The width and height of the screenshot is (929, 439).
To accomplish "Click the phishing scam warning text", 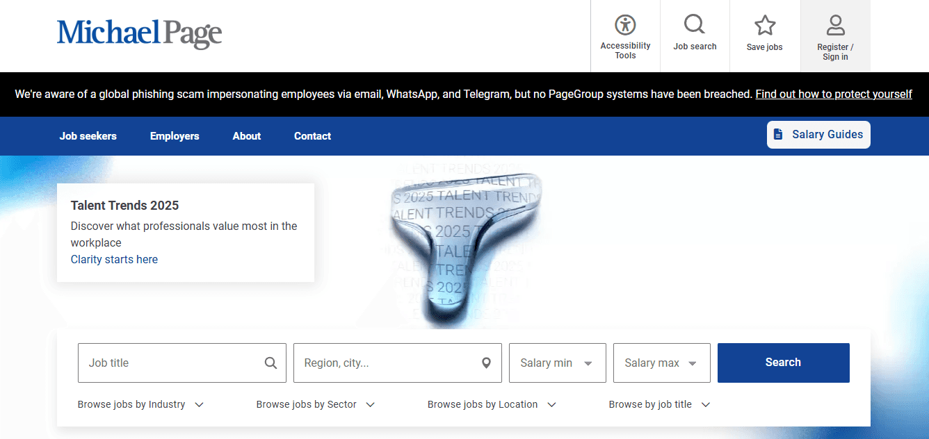I will (x=384, y=94).
